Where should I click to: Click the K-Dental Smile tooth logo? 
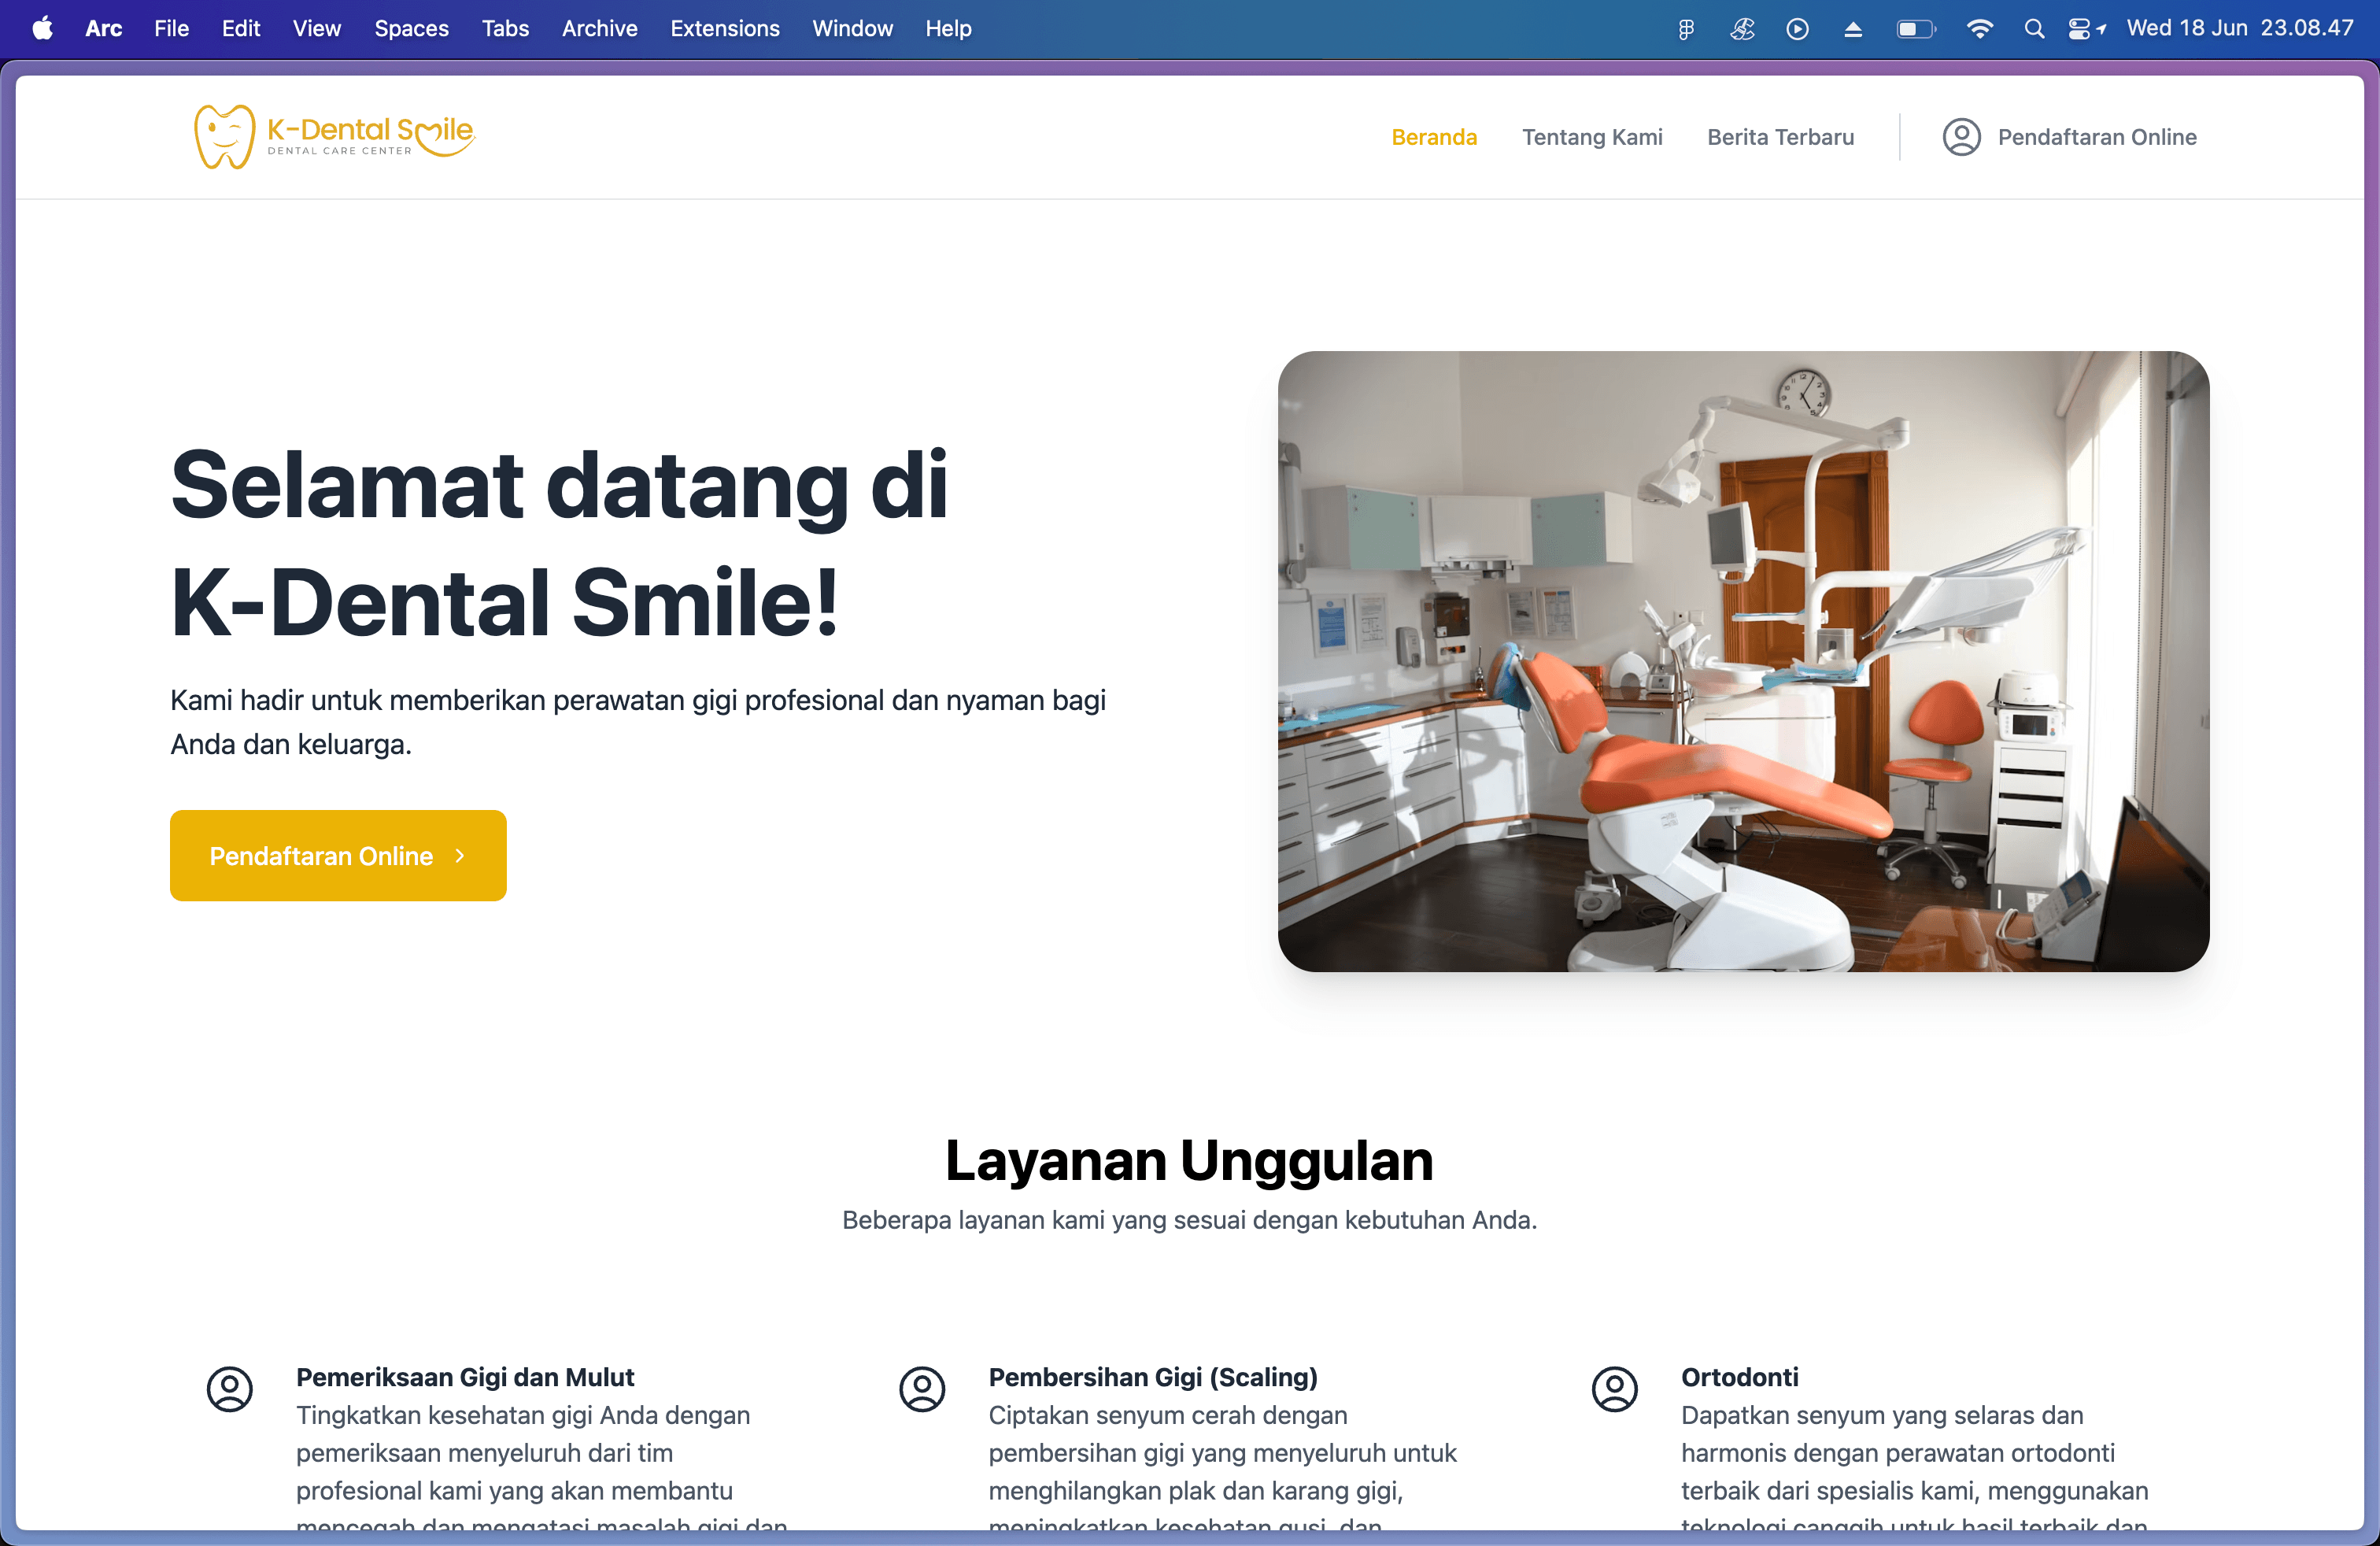(x=225, y=137)
